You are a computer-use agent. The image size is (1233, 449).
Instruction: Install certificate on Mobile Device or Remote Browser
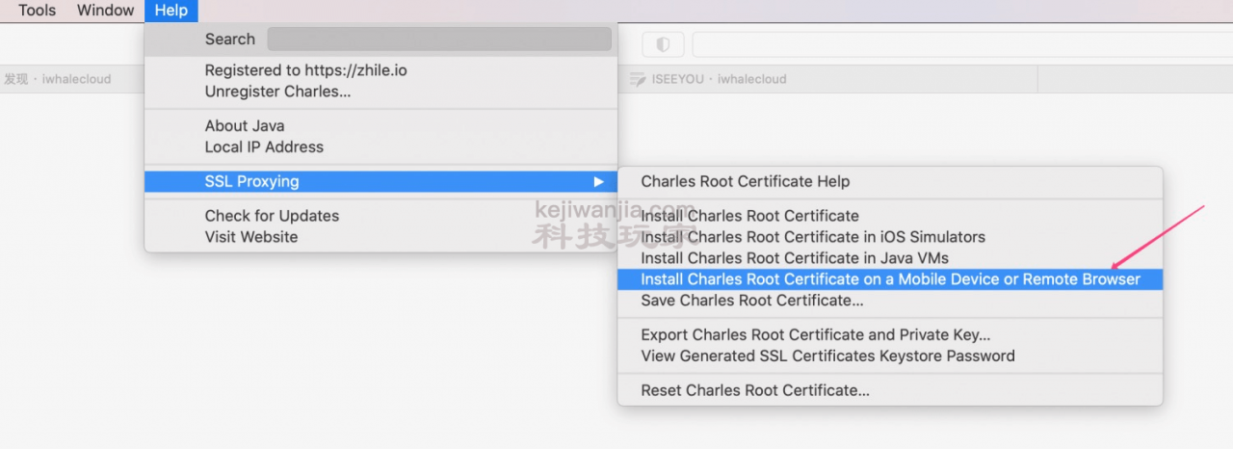[890, 279]
